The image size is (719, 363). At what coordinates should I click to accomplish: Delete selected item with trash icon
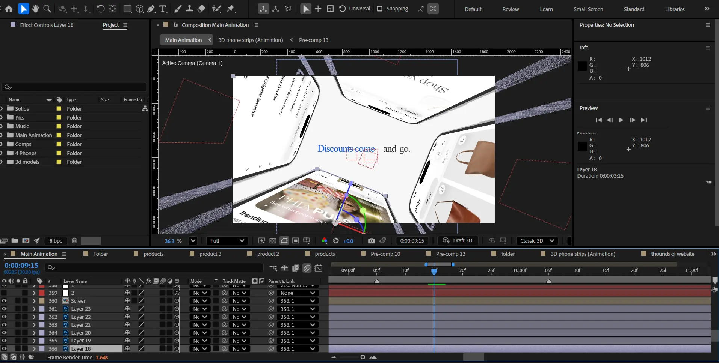click(x=74, y=241)
